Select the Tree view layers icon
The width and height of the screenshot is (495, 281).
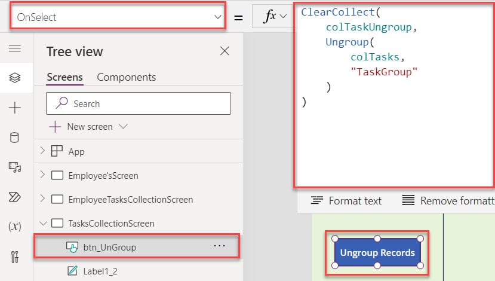coord(15,78)
